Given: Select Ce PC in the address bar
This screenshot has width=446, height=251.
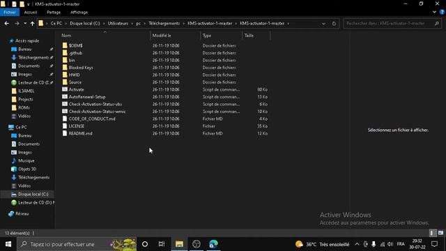Looking at the screenshot, I should coord(56,23).
